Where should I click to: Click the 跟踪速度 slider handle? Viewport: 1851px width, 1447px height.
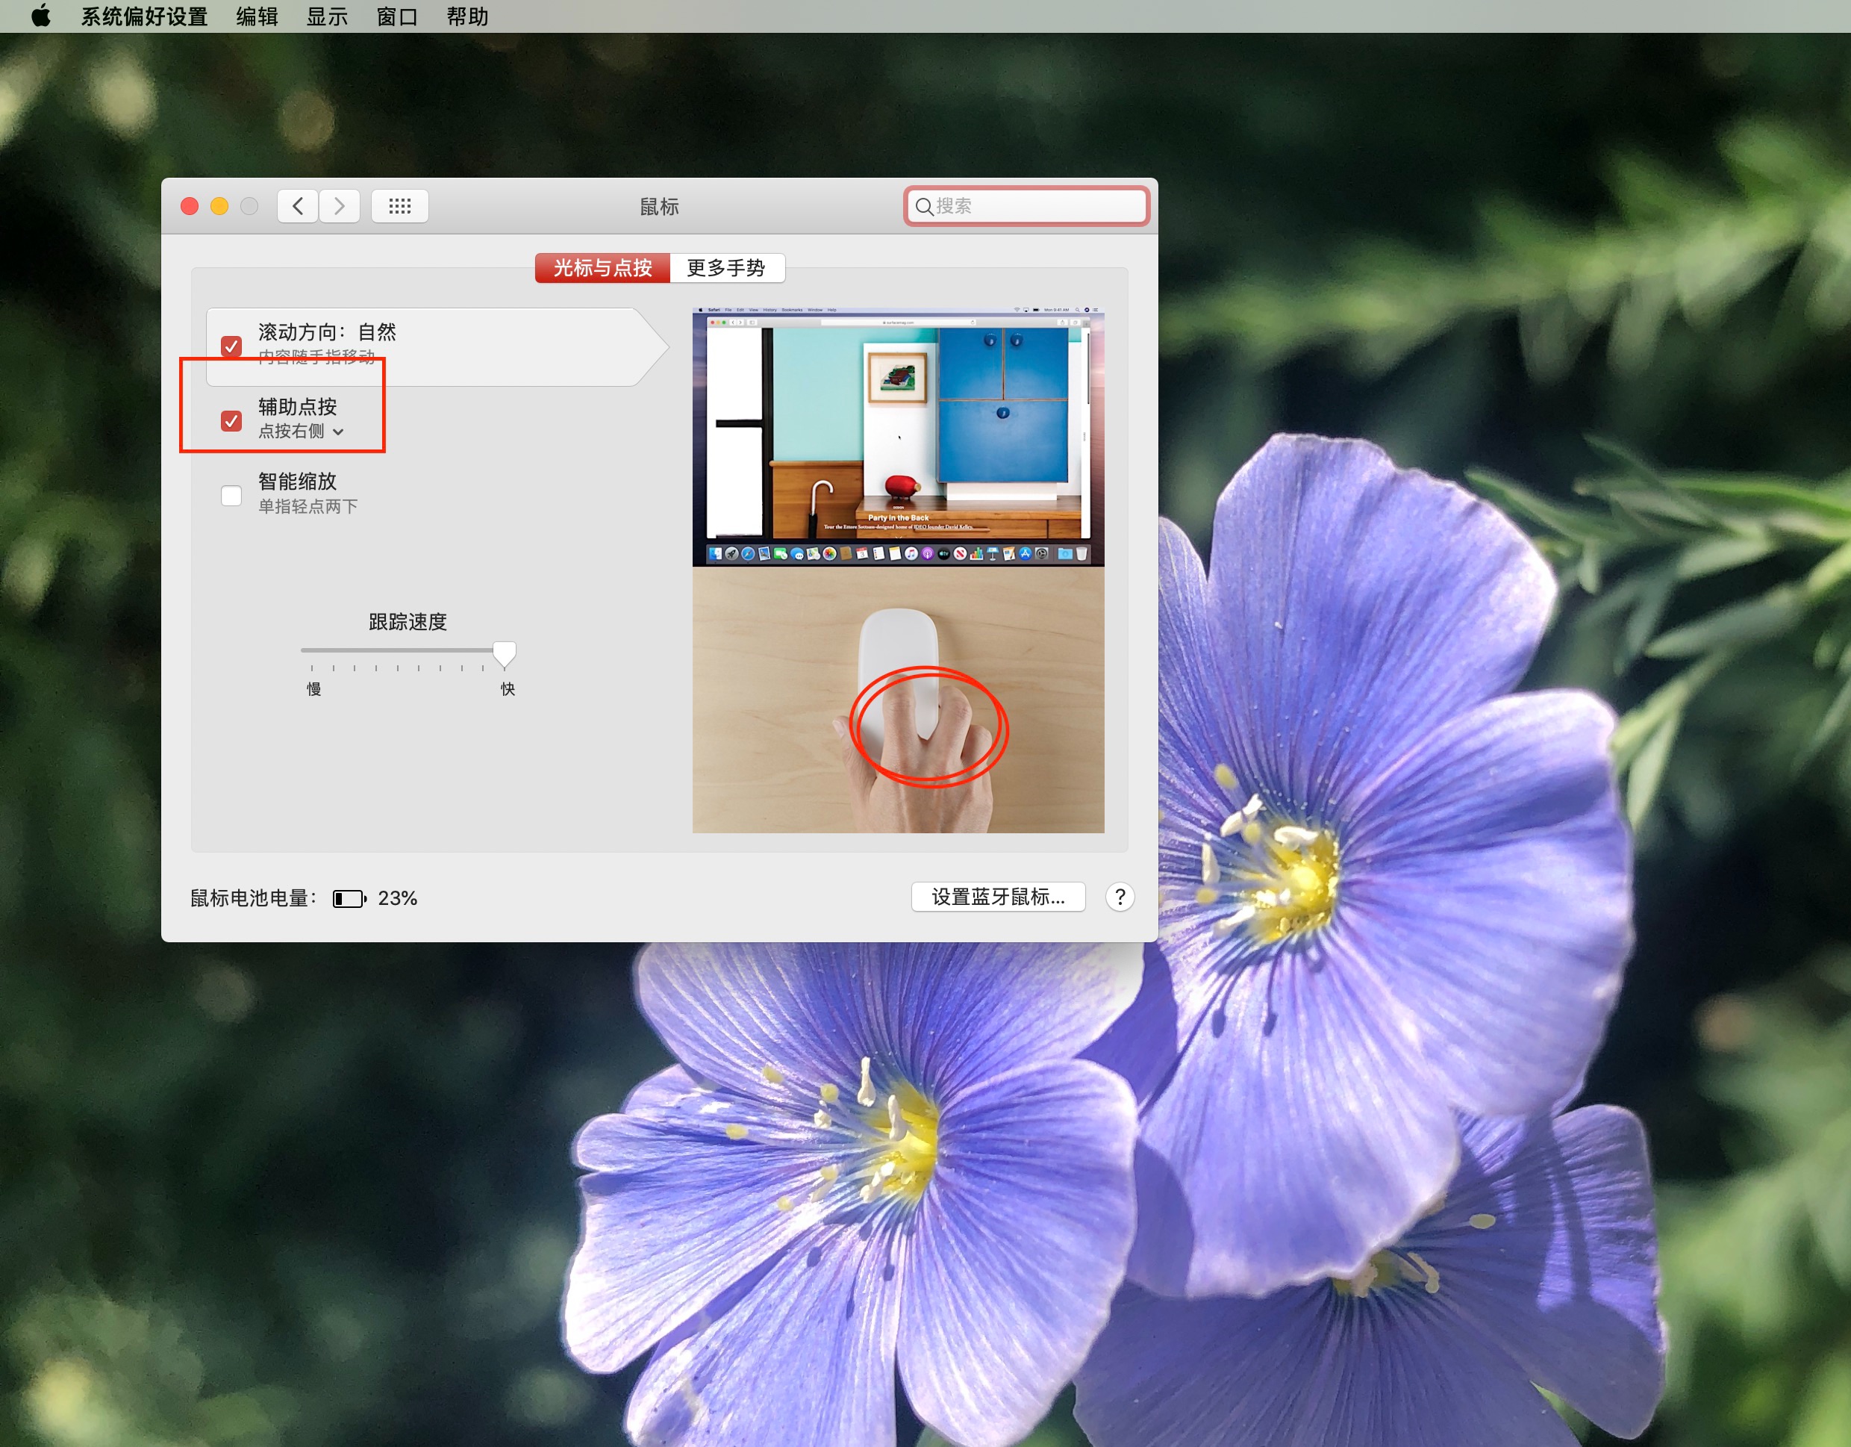(x=505, y=653)
